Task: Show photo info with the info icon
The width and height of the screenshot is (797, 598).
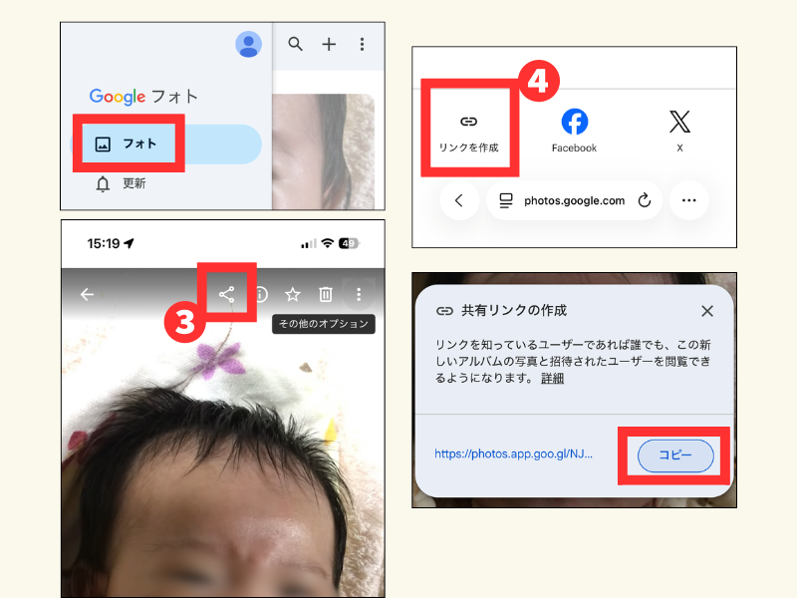Action: pyautogui.click(x=260, y=294)
